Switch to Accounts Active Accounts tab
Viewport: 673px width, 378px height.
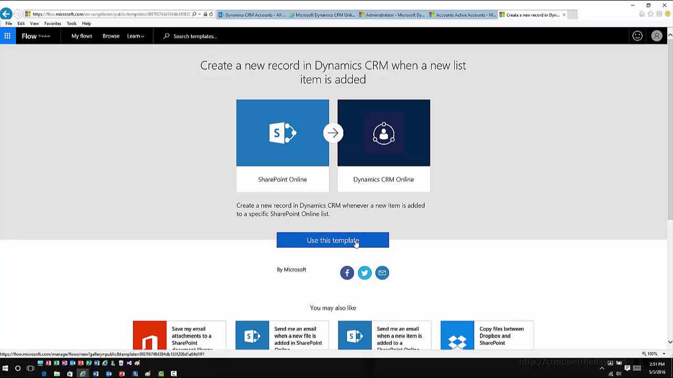(463, 15)
